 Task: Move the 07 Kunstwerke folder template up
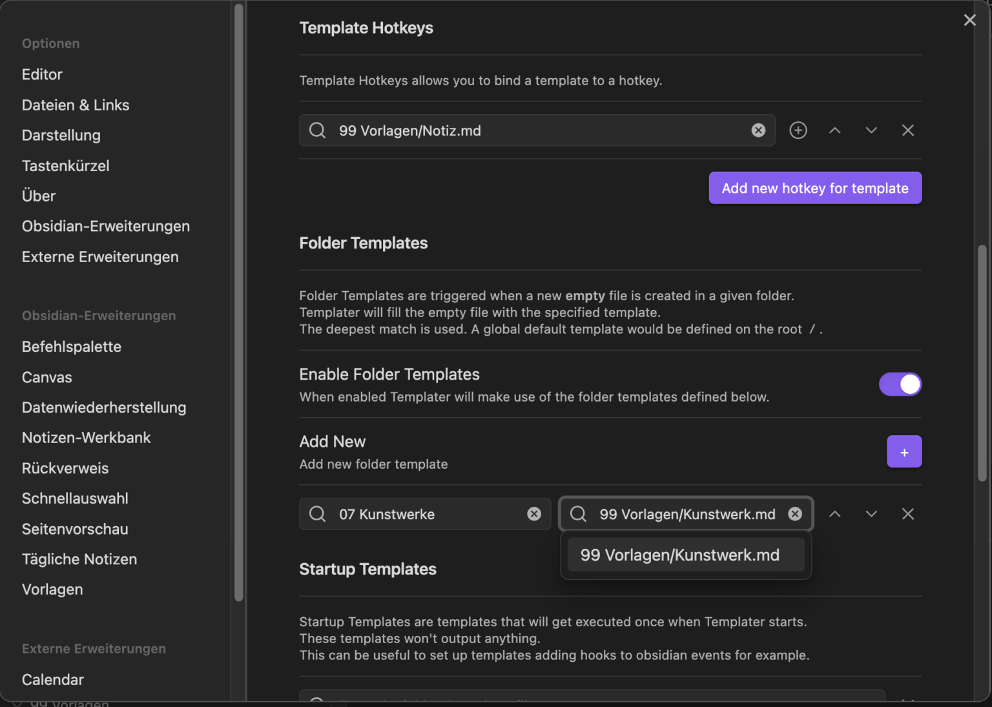[x=835, y=514]
